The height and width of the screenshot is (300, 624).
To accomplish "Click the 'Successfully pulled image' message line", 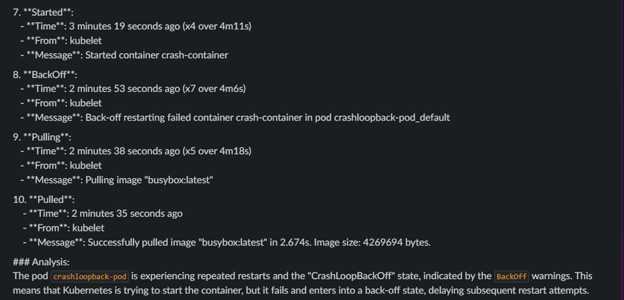I will click(x=227, y=242).
